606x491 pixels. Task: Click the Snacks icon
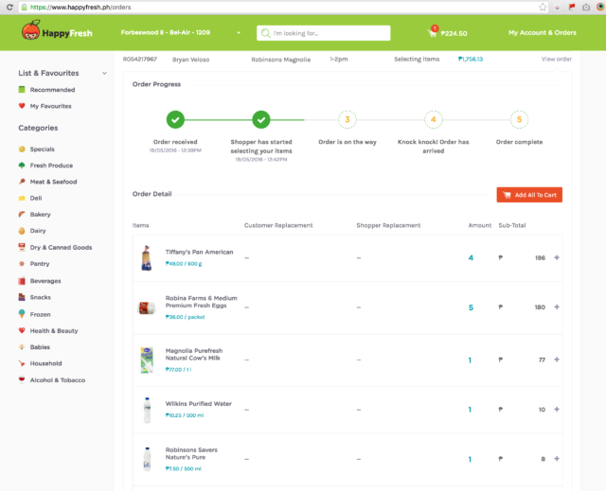click(x=22, y=297)
